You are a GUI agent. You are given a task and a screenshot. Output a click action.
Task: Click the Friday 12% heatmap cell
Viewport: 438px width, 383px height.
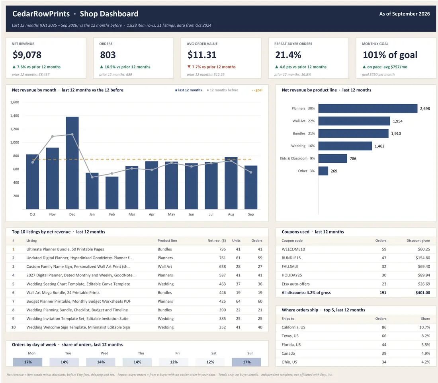[x=174, y=362]
